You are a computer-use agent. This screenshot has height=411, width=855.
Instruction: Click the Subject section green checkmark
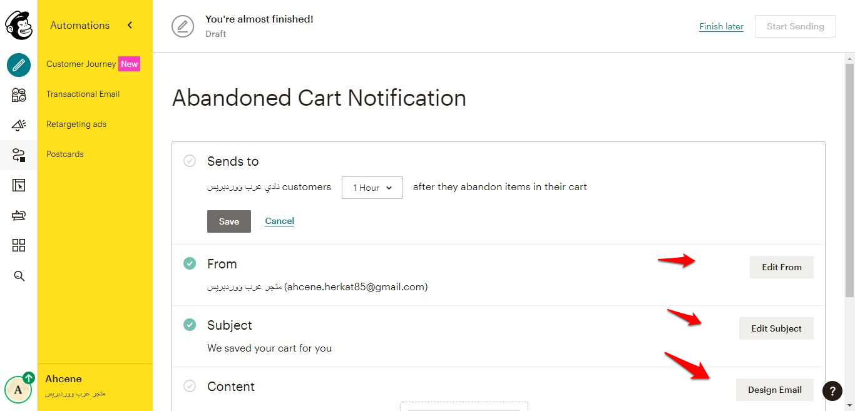click(x=190, y=325)
